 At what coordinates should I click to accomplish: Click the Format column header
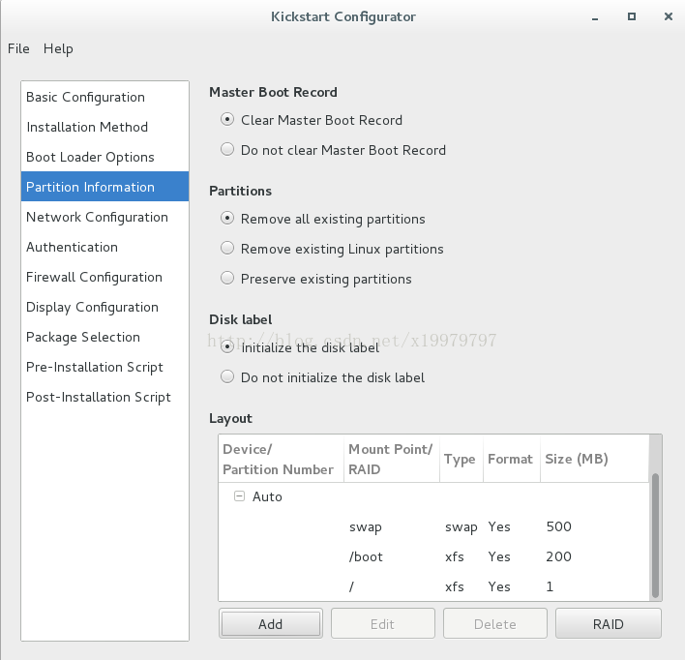(512, 459)
